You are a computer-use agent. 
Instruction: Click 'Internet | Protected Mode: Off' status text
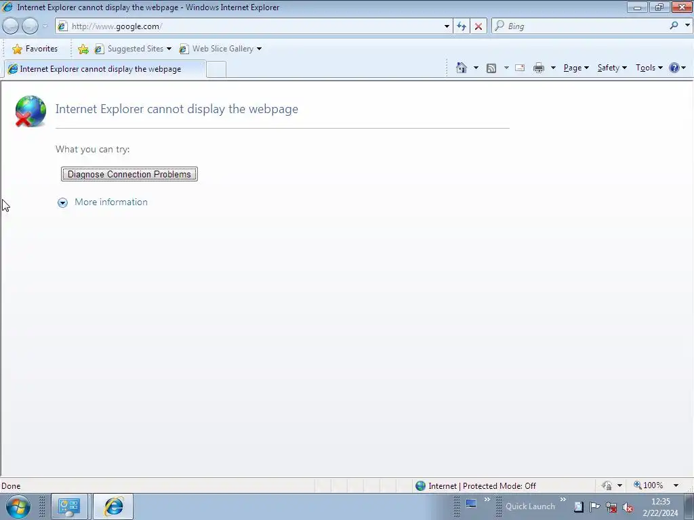tap(482, 486)
